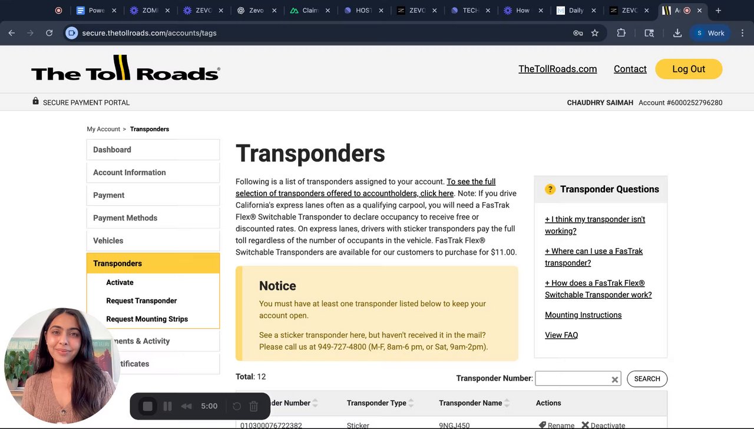Open Account Information in sidebar

(x=153, y=173)
